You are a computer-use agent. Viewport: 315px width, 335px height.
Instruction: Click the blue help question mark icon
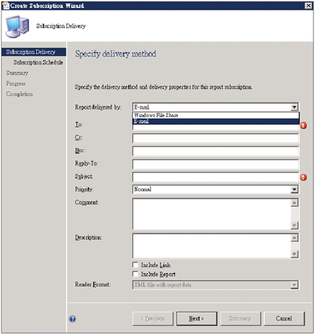[x=73, y=319]
